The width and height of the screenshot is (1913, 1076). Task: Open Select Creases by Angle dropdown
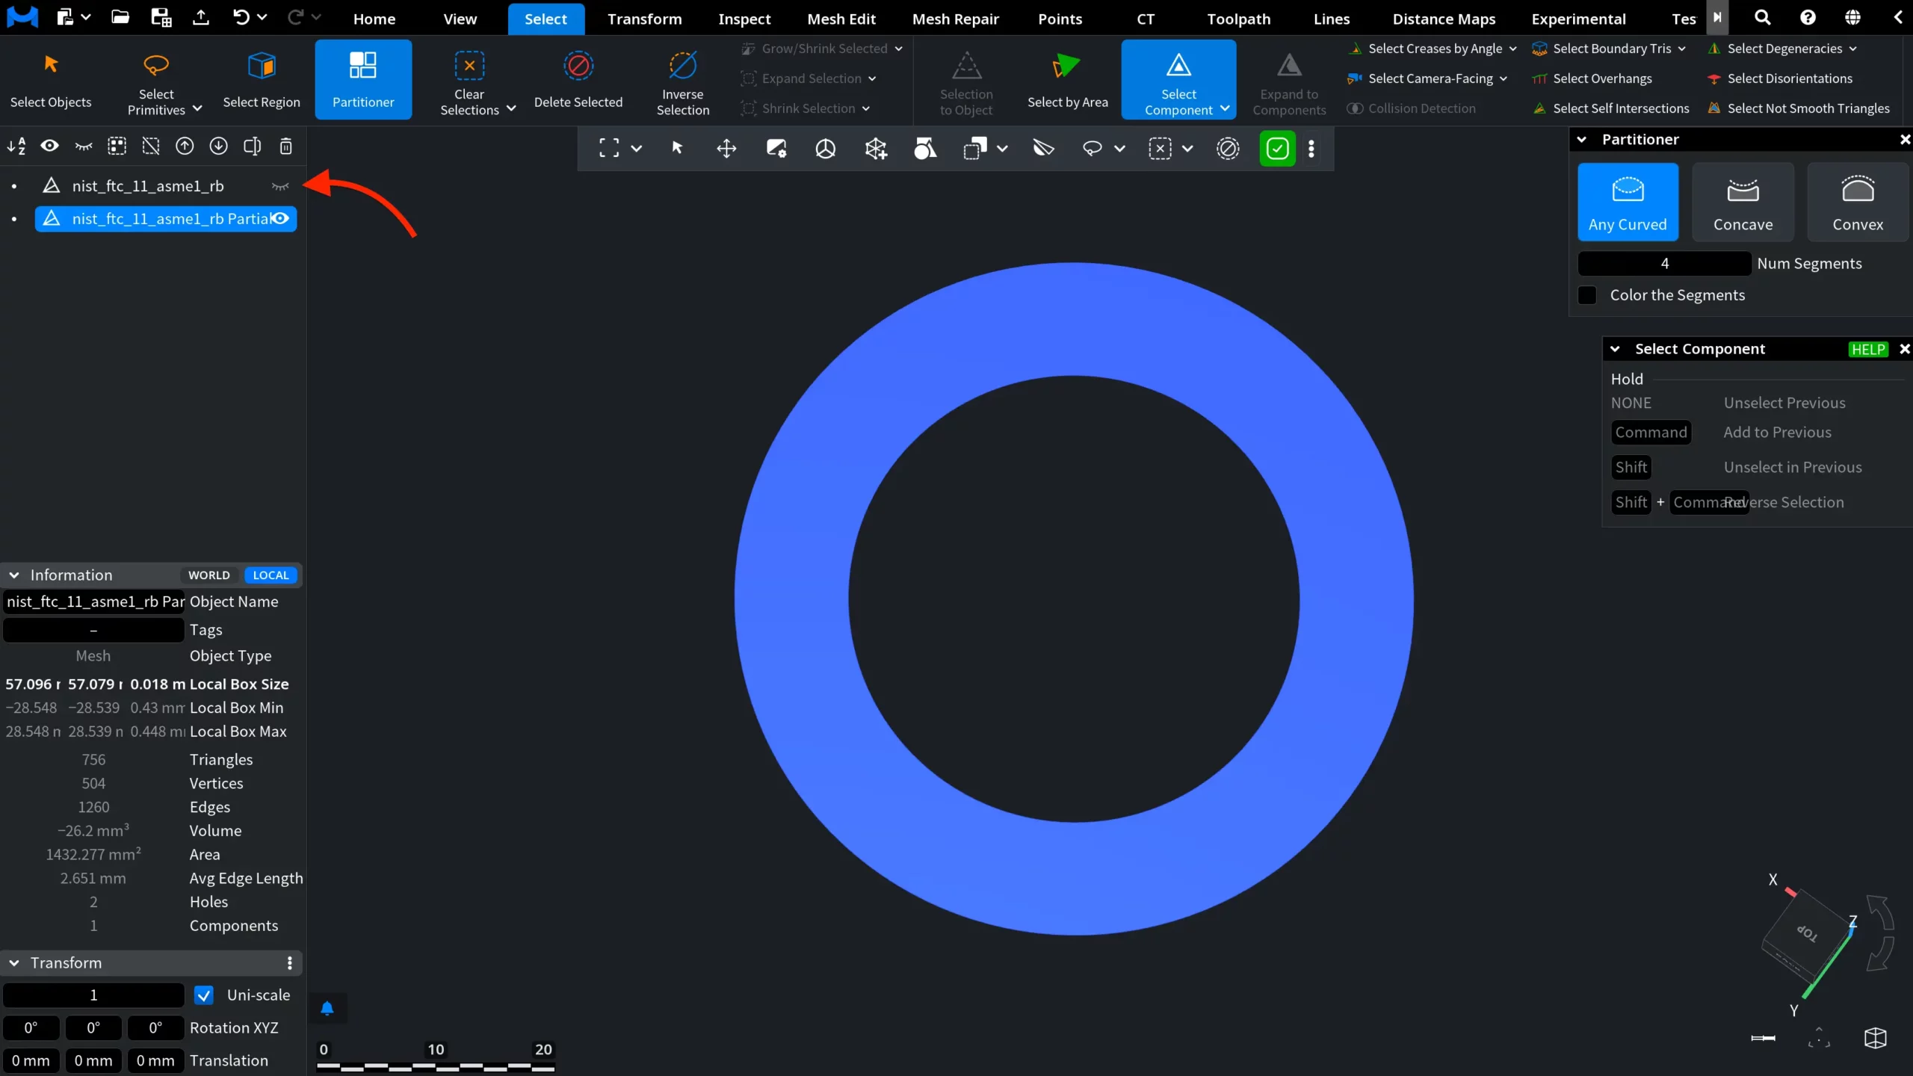1513,49
